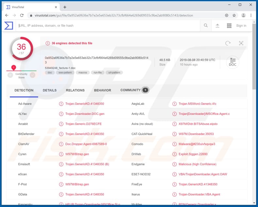Click 'Doc.Dropper.Agent-6987589-0' ClamAV result
Viewport: 258px width, 207px height.
pos(86,144)
